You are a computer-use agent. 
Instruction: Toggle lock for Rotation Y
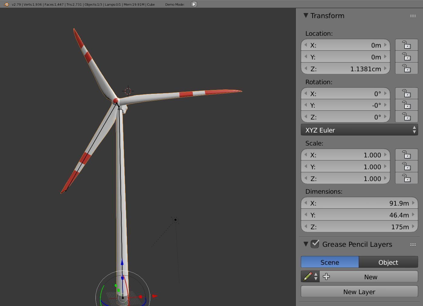tap(407, 105)
